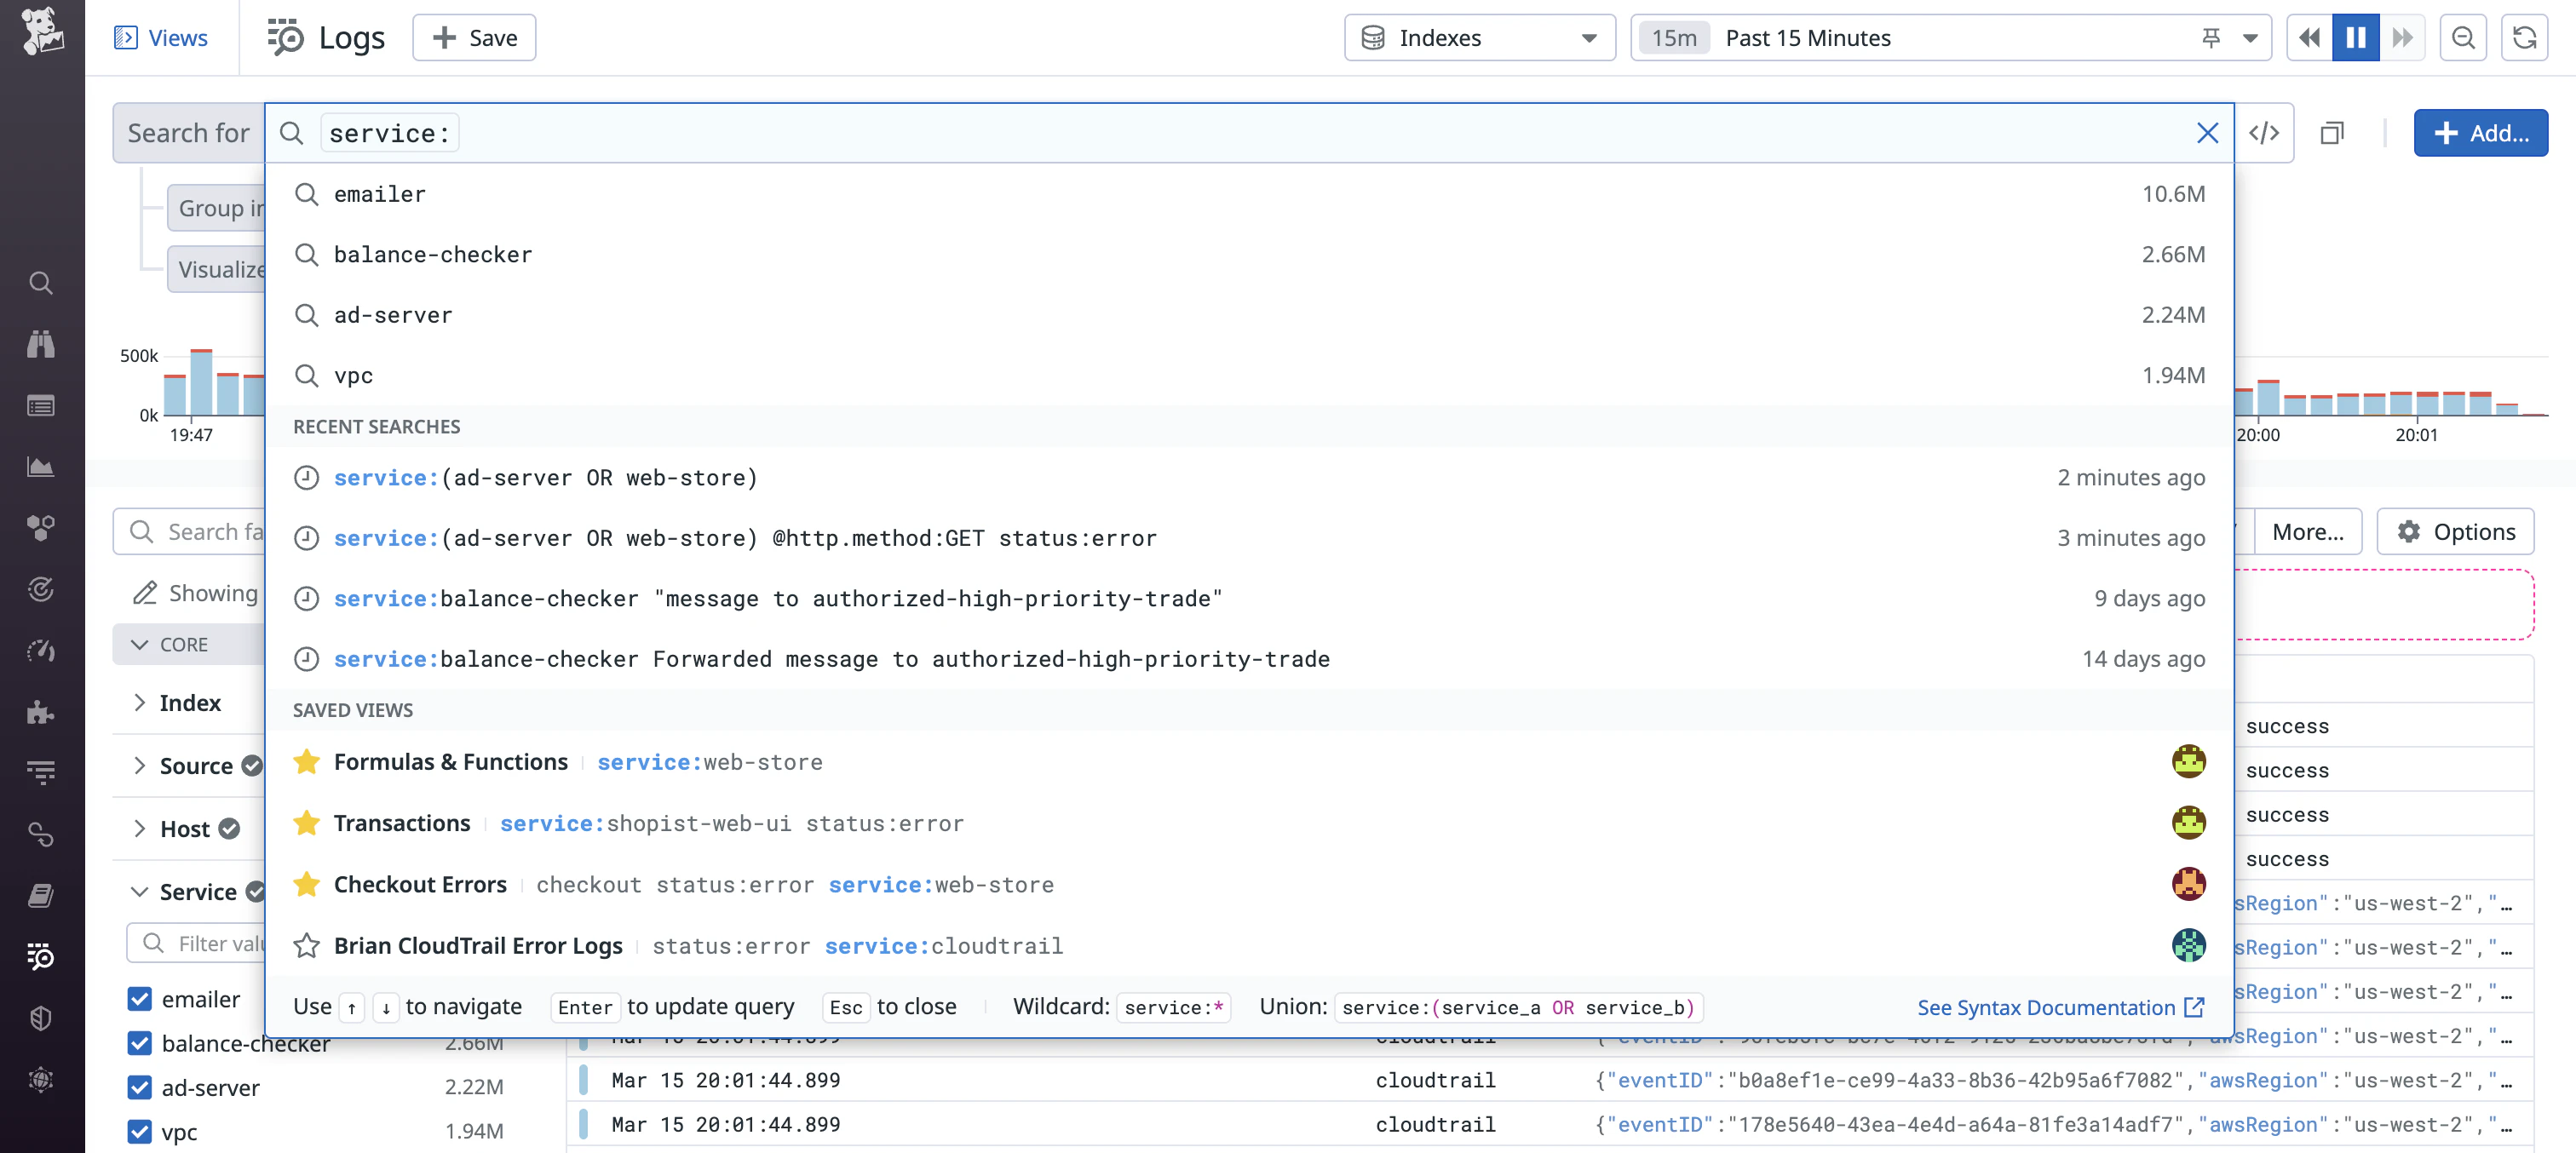Click the Datadog logo in sidebar
Screen dimensions: 2576x1153
point(42,31)
